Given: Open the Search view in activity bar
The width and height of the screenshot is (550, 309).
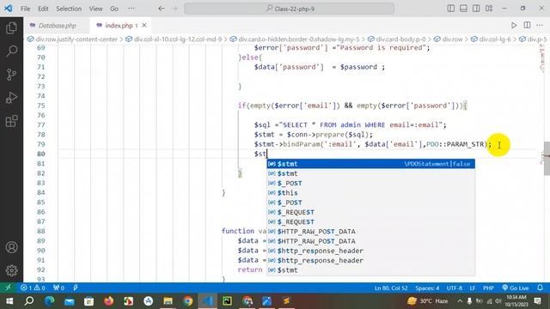Looking at the screenshot, I should (11, 51).
